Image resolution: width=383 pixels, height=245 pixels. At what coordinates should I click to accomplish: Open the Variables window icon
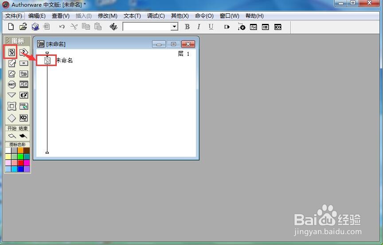[265, 27]
